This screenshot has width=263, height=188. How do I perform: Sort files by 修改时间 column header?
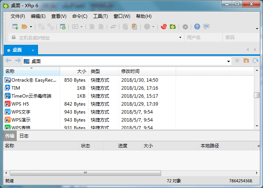pyautogui.click(x=130, y=71)
